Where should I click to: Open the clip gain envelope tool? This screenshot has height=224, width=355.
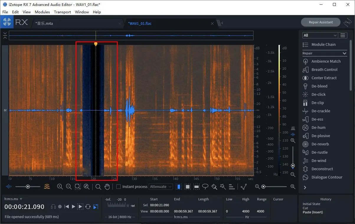(x=244, y=186)
